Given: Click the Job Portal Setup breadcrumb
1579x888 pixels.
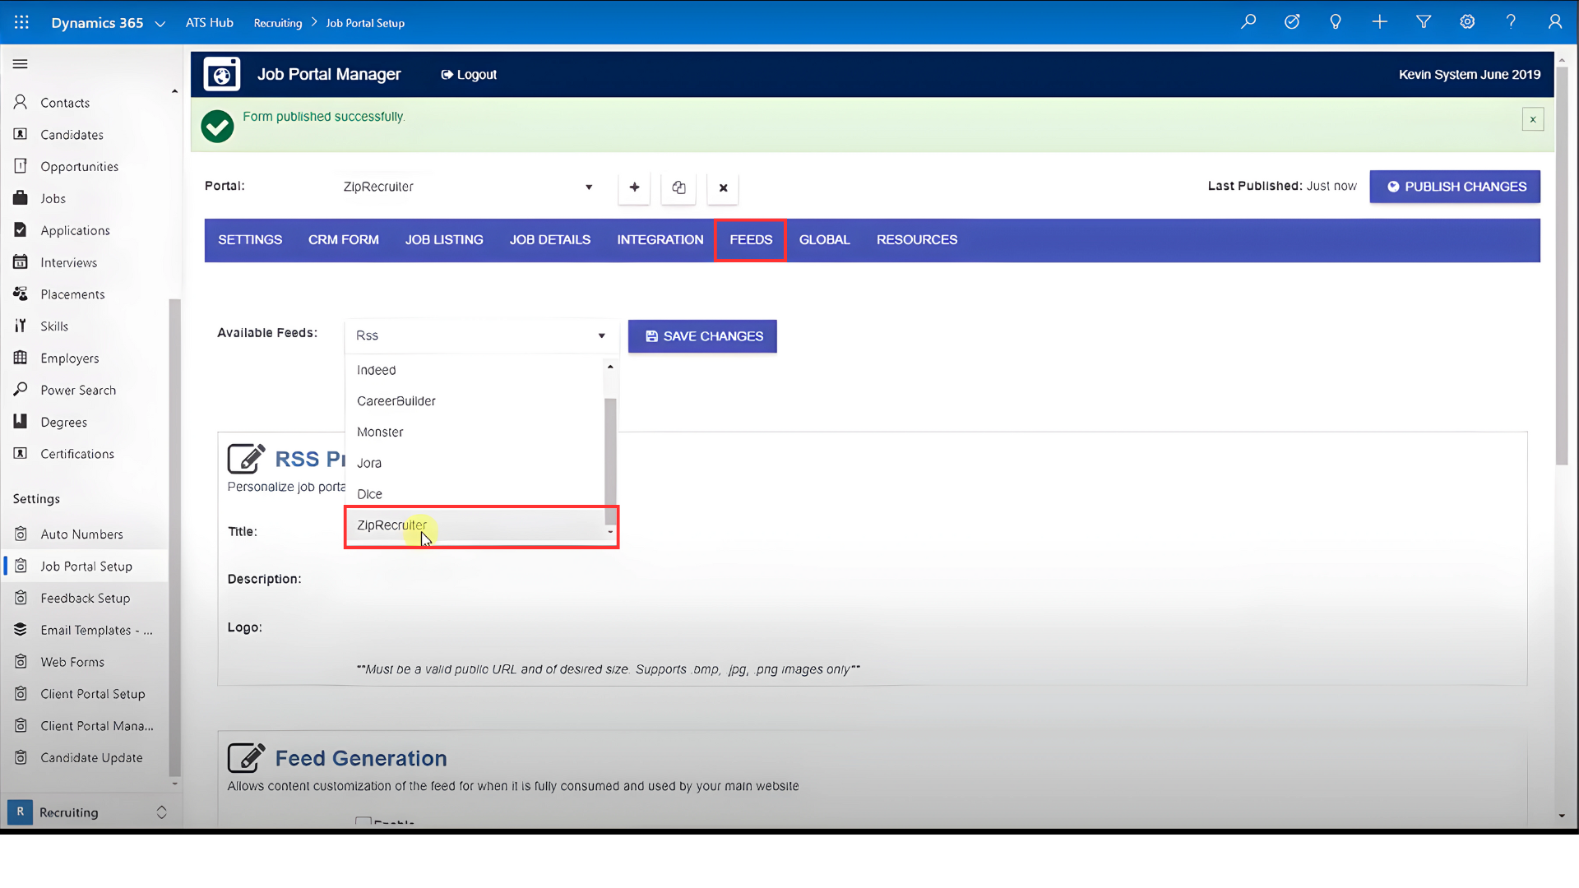Looking at the screenshot, I should pos(365,23).
